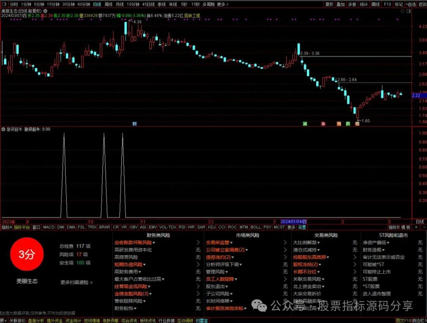Image resolution: width=427 pixels, height=323 pixels.
Task: Click the 2024/01/04 date marker on timeline
Action: point(293,222)
